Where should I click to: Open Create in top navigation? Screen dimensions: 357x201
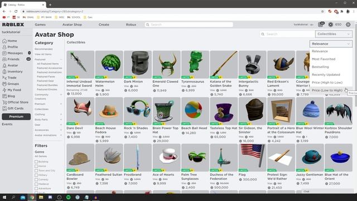point(104,25)
